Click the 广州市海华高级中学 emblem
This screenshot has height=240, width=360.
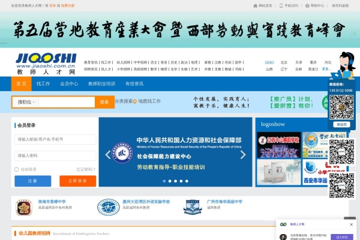193,207
